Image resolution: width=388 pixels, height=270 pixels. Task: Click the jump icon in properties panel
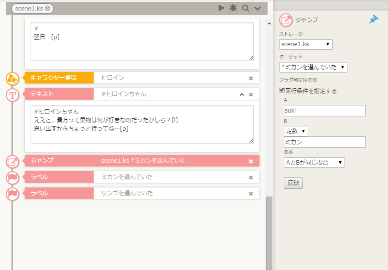coord(286,20)
